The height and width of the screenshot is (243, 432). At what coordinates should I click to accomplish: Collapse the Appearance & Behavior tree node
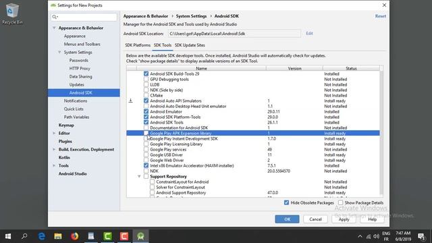pyautogui.click(x=54, y=28)
